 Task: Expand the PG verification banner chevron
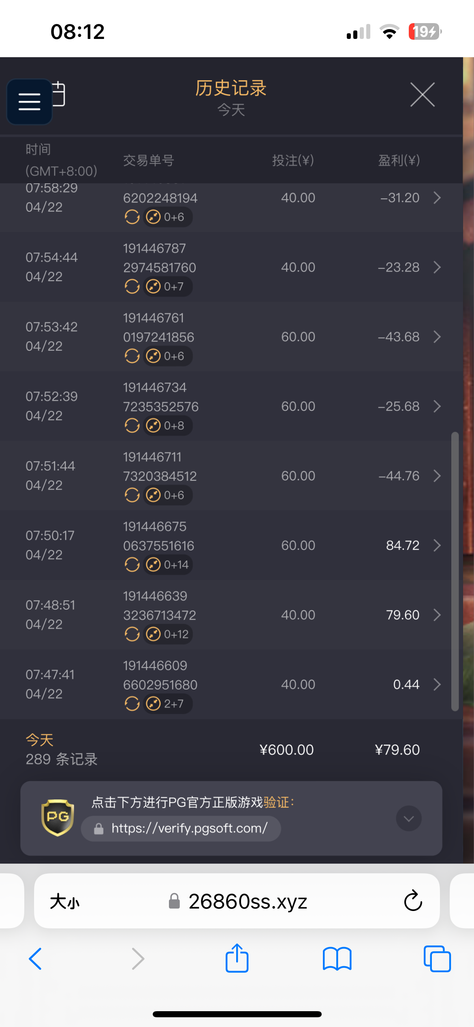pos(408,819)
